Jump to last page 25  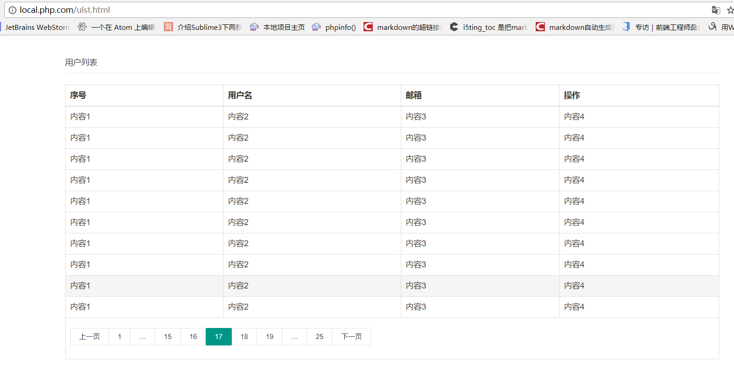(x=319, y=337)
